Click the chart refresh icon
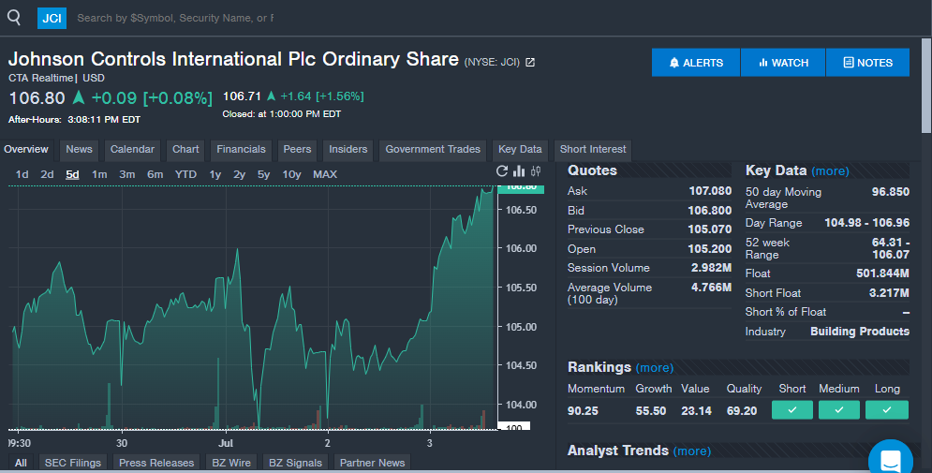The width and height of the screenshot is (932, 473). (x=502, y=171)
